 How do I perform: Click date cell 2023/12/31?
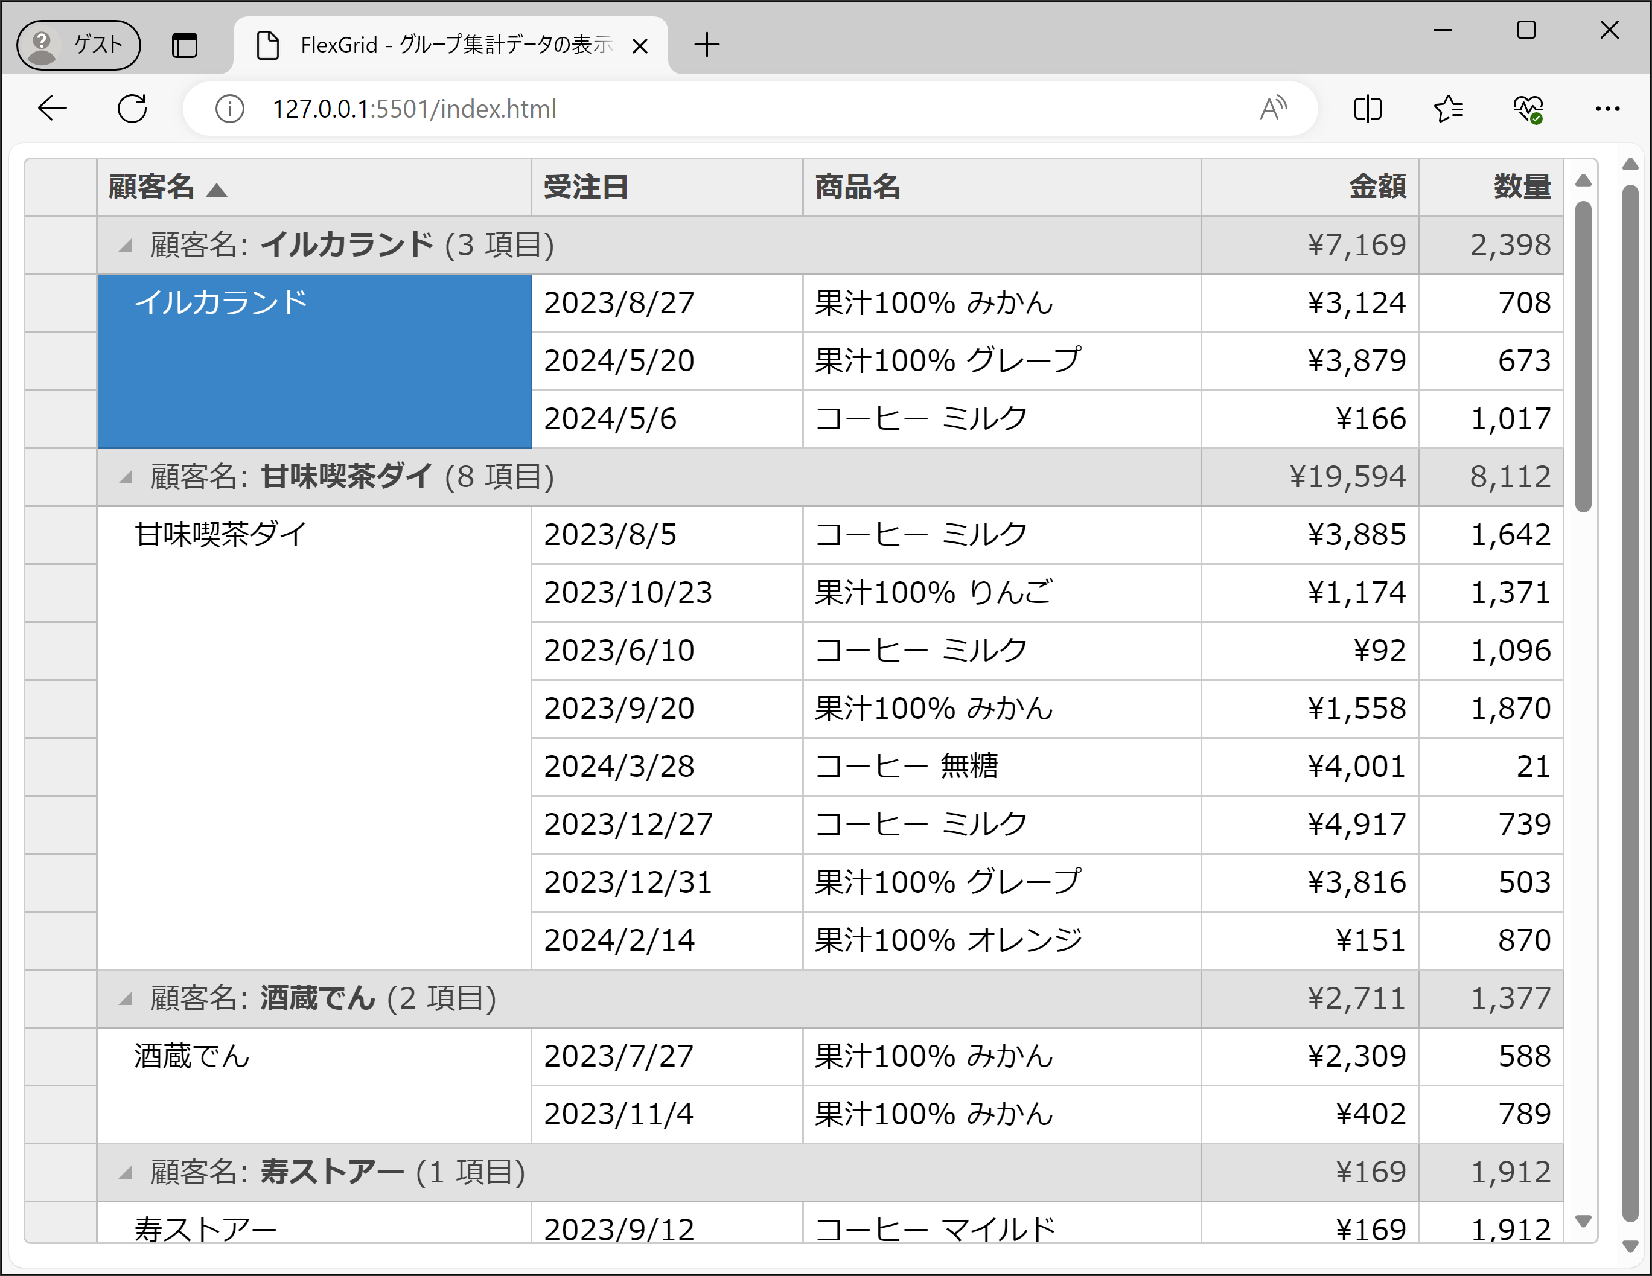(x=666, y=882)
